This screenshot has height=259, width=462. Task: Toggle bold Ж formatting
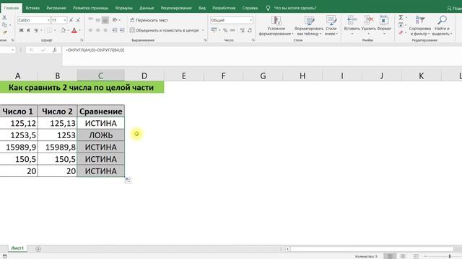pos(21,30)
